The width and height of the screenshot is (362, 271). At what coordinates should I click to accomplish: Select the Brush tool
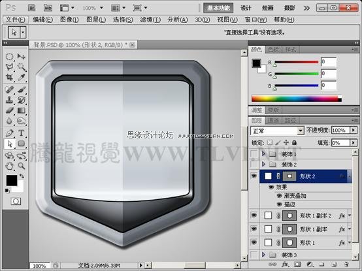point(22,89)
